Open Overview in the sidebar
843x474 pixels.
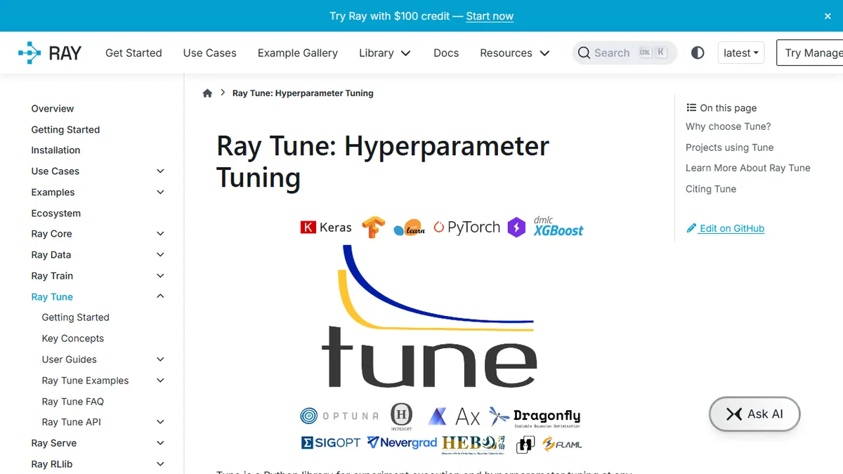tap(53, 109)
